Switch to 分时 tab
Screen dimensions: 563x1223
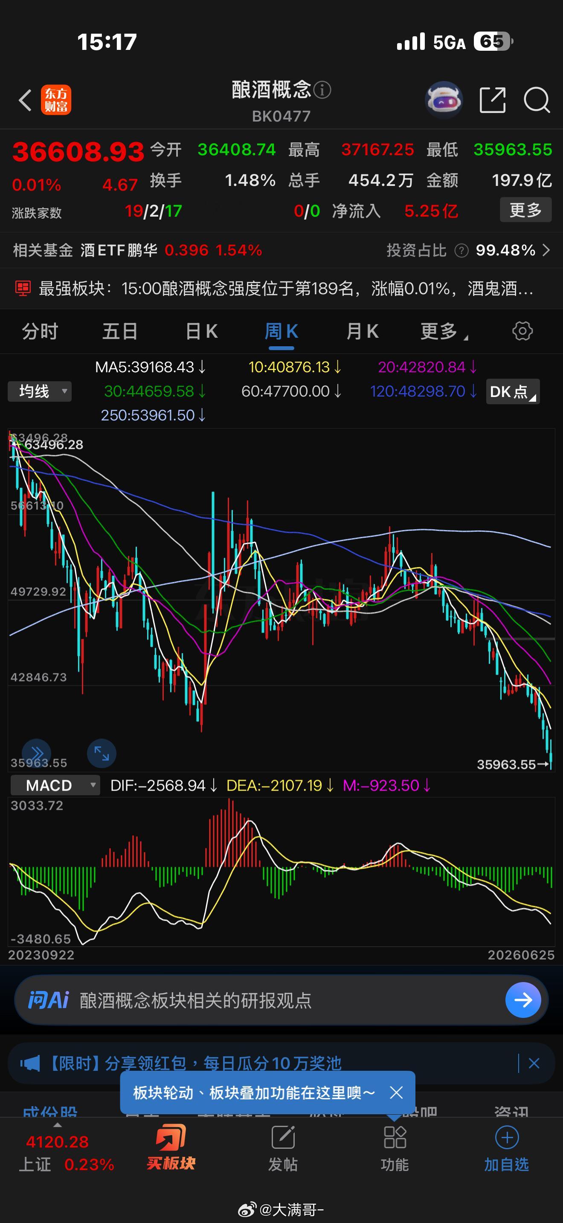pyautogui.click(x=40, y=331)
